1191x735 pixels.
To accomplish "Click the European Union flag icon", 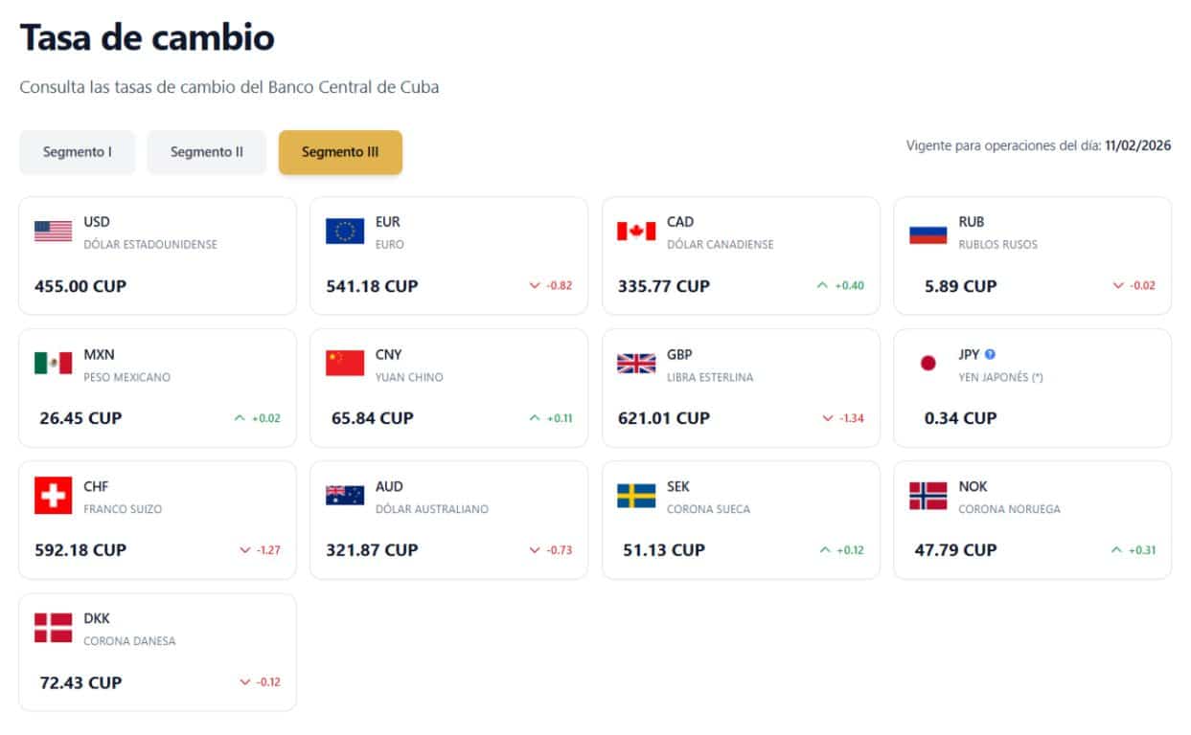I will [x=345, y=231].
